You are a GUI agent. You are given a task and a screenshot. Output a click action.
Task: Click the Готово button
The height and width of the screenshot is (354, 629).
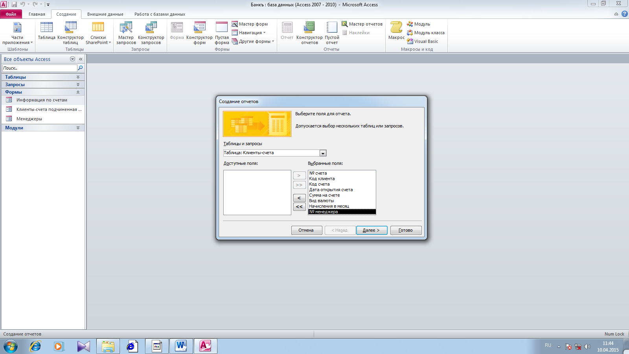tap(406, 230)
